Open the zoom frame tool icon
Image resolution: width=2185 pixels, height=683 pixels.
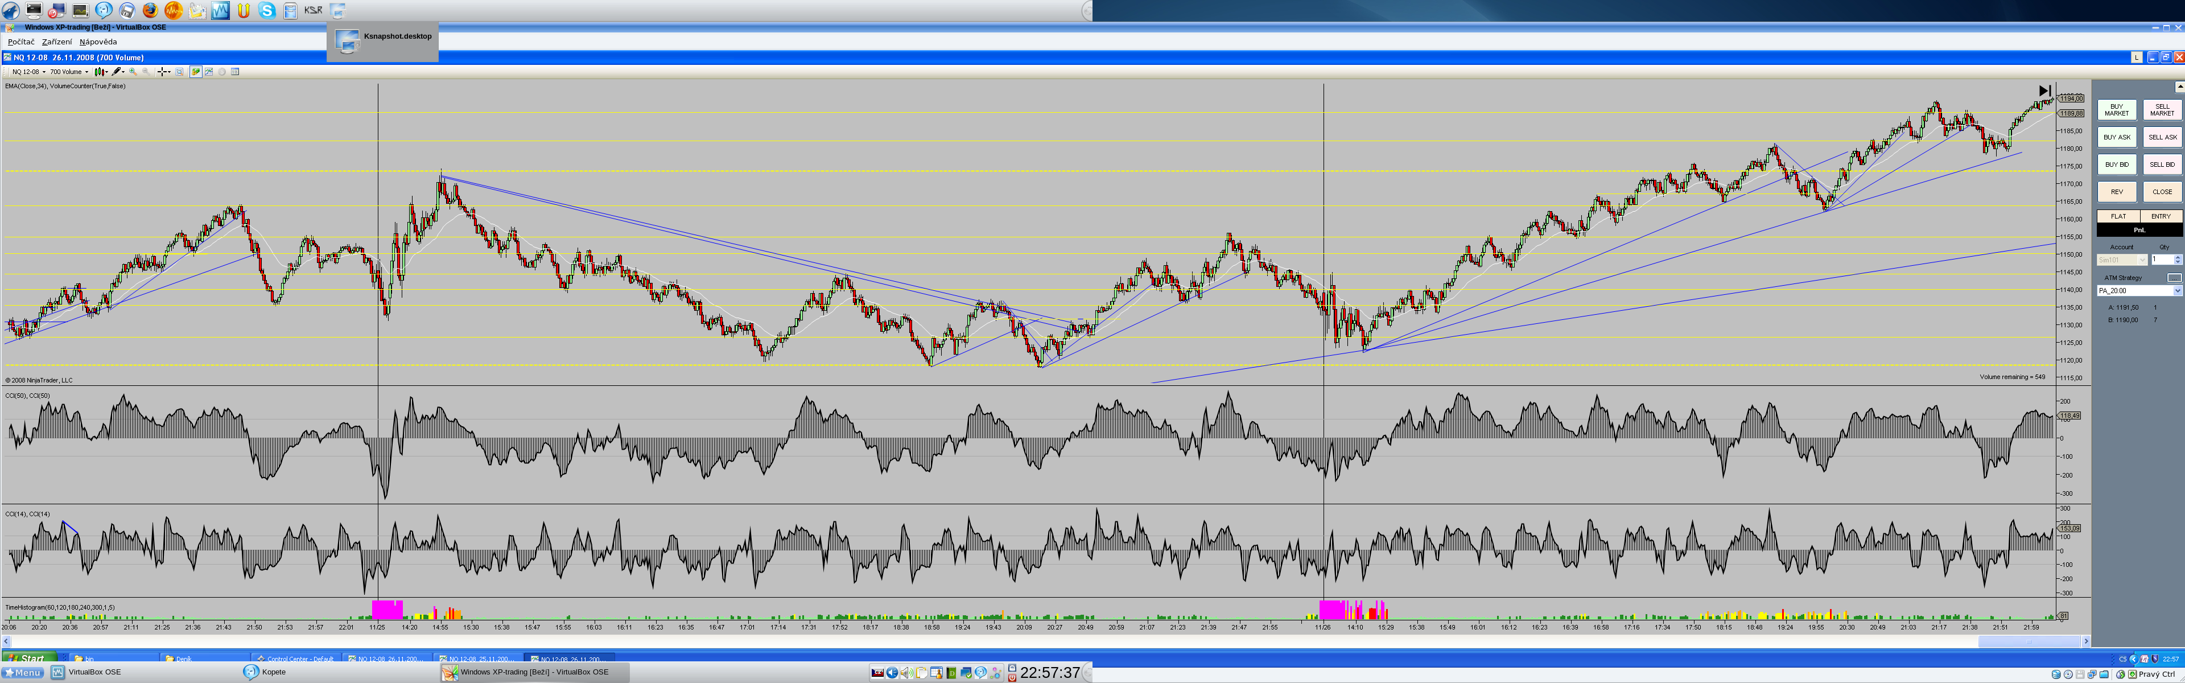(x=179, y=72)
